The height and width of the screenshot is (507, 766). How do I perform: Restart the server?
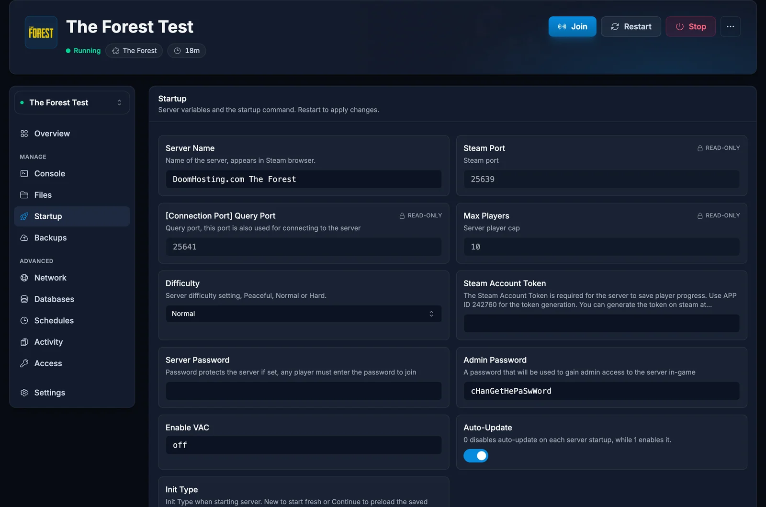pyautogui.click(x=631, y=27)
